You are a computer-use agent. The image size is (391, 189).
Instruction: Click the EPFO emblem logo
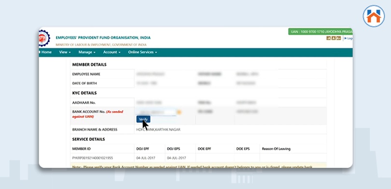click(44, 38)
